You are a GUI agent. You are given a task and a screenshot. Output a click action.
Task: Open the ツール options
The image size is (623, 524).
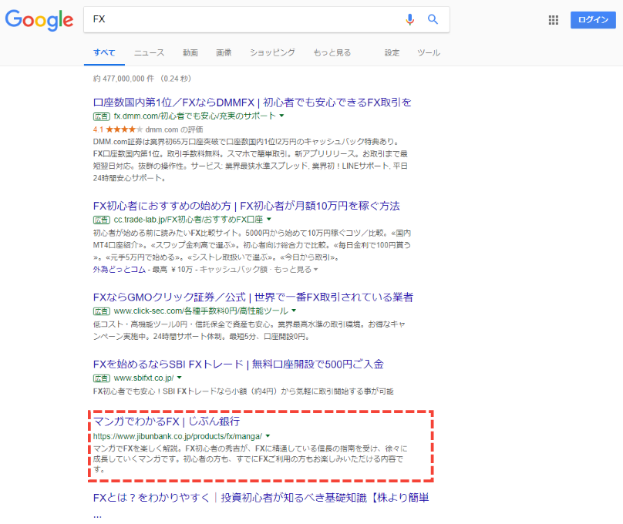(429, 53)
